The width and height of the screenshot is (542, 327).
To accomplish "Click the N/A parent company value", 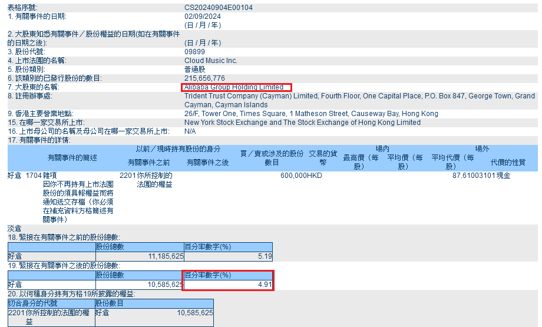I will tap(190, 131).
